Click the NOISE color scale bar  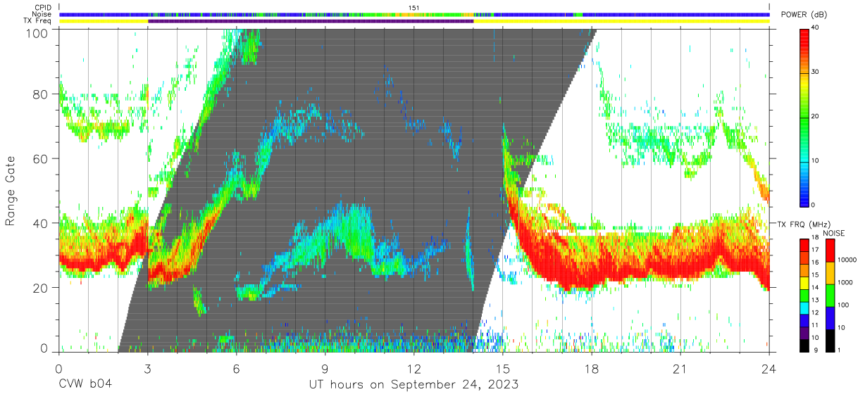point(830,295)
